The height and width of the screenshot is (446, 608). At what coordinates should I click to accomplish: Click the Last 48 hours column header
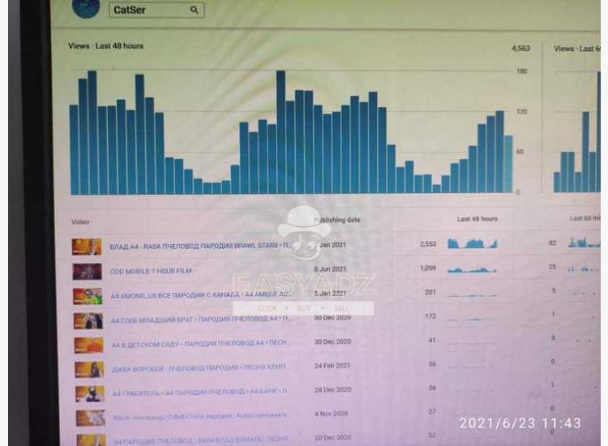477,219
